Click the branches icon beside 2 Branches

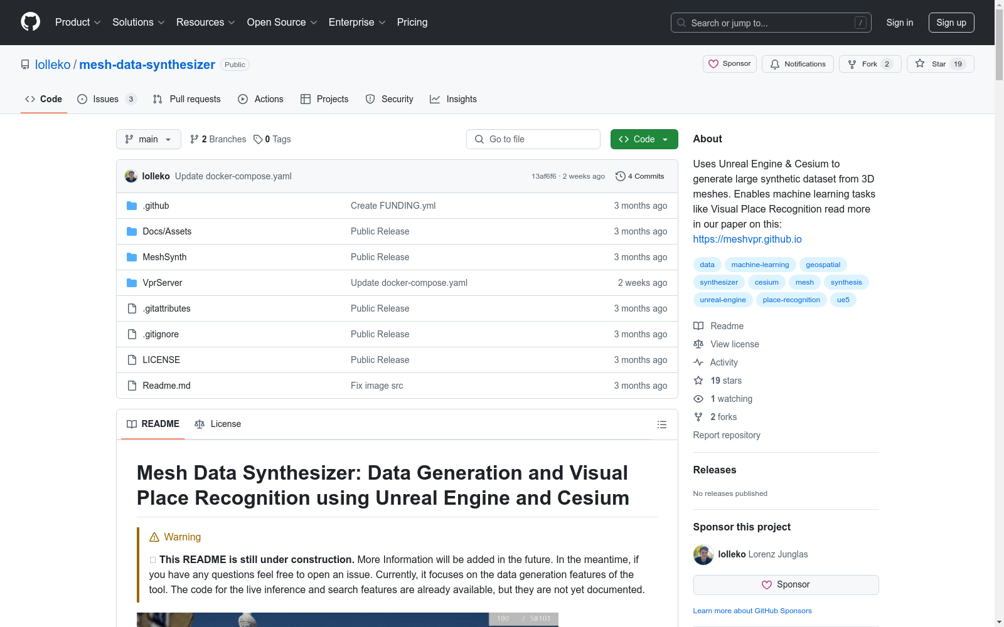pos(195,139)
